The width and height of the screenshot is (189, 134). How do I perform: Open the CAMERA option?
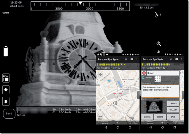pos(173,103)
